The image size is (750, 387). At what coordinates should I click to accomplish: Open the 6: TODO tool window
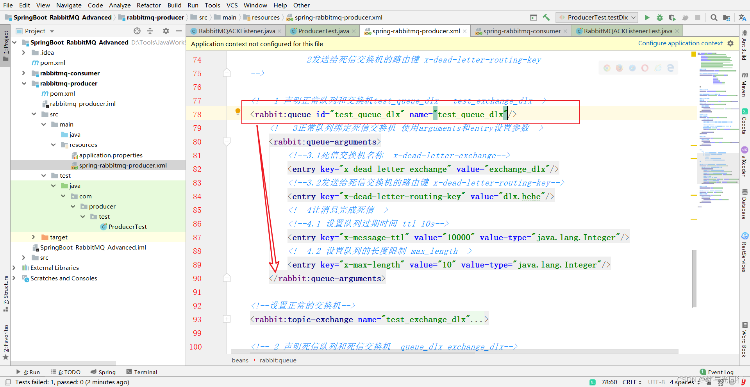point(66,372)
